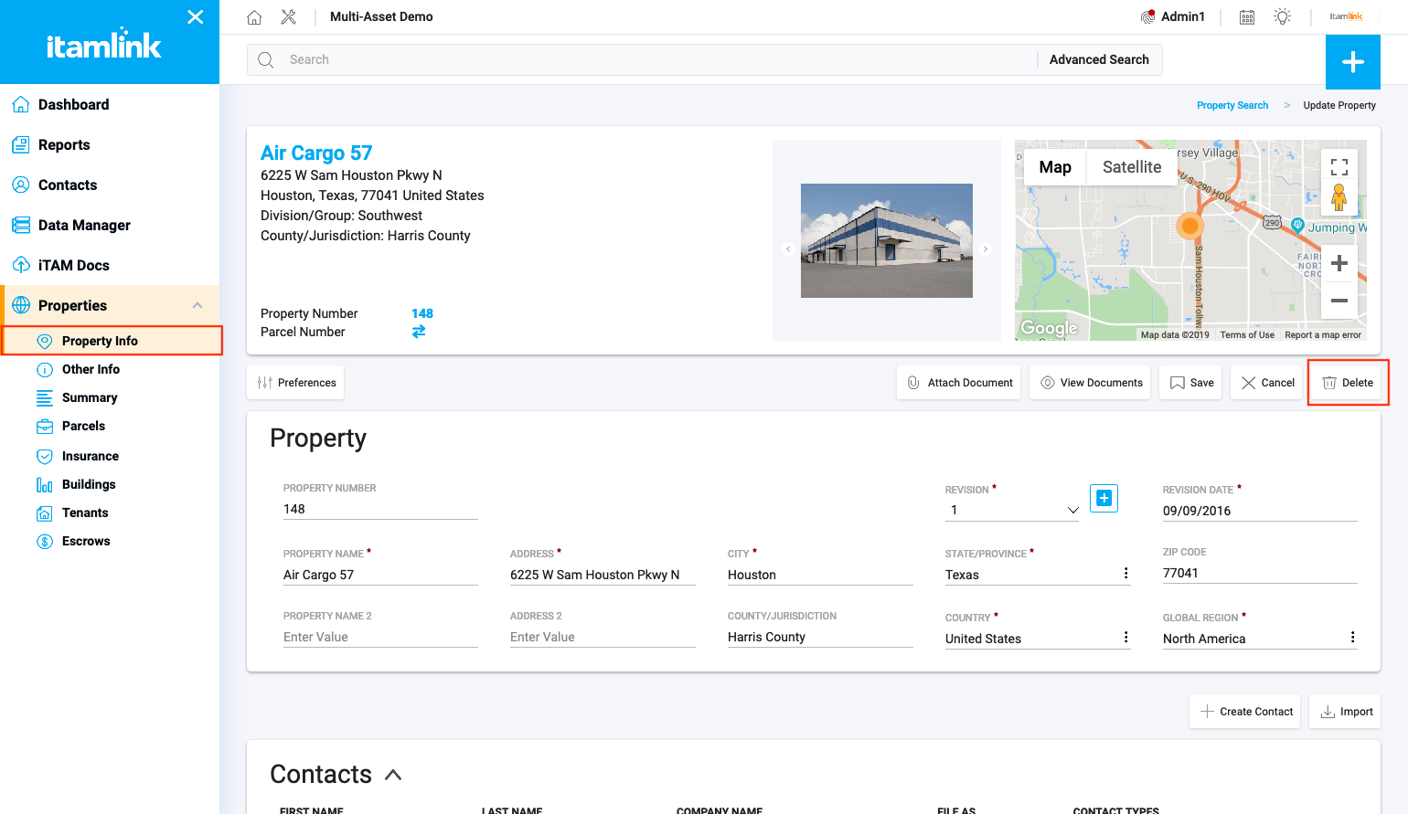Toggle map to fullscreen view
This screenshot has height=814, width=1408.
1339,167
